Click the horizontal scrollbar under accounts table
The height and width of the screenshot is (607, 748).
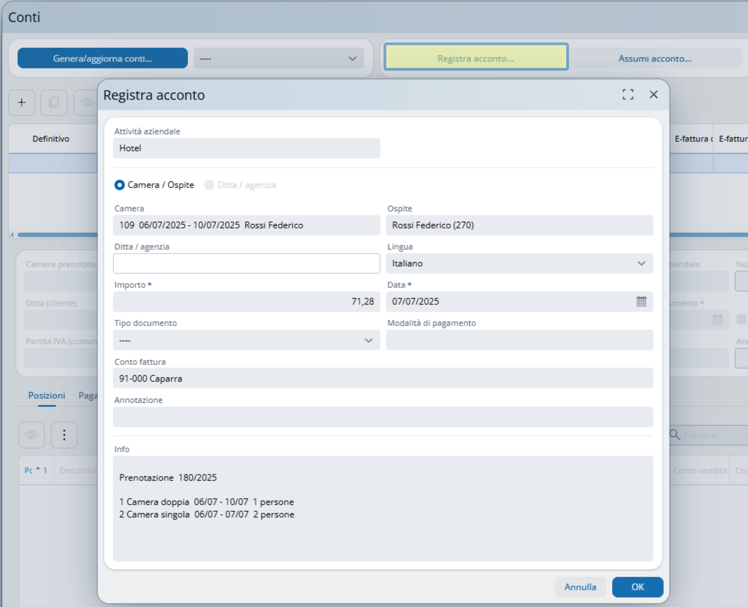click(56, 235)
